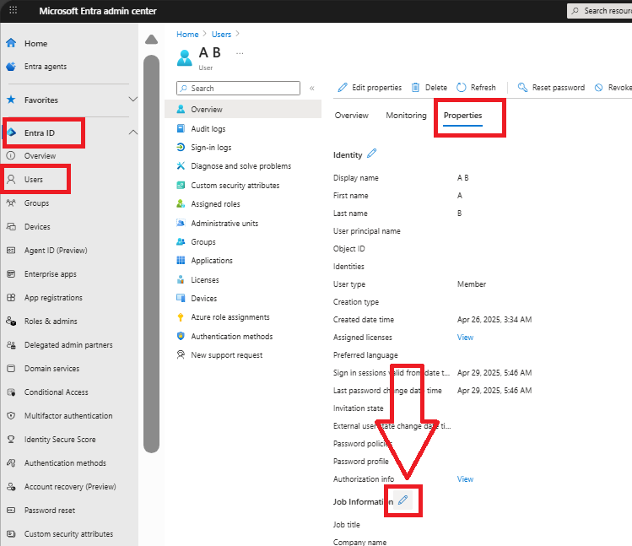
Task: Click the Favorites star icon
Action: [x=11, y=100]
